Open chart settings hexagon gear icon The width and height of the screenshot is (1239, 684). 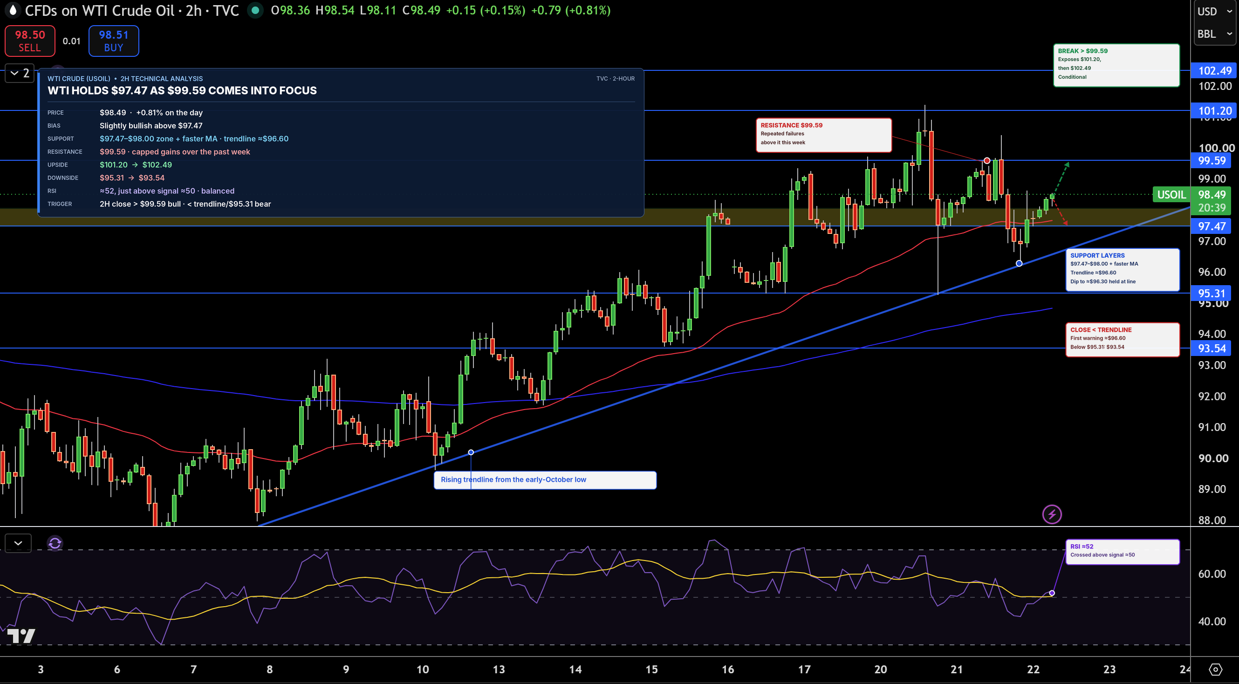(x=1215, y=669)
